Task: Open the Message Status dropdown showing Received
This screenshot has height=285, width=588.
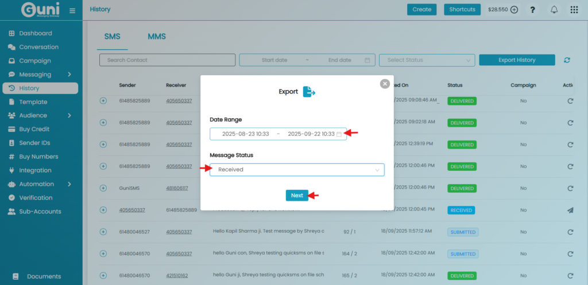Action: (x=297, y=170)
